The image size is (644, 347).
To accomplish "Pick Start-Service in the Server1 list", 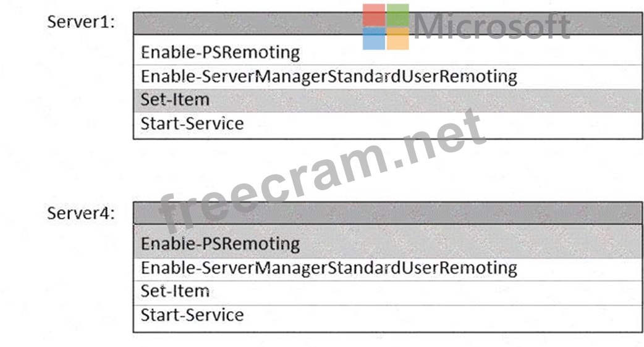I will [192, 124].
